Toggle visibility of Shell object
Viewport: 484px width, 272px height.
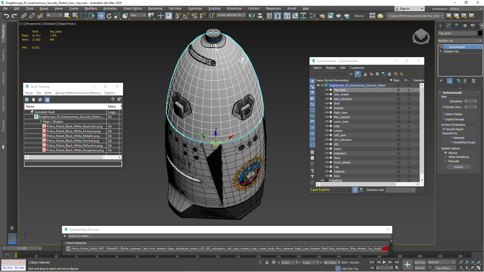(327, 104)
